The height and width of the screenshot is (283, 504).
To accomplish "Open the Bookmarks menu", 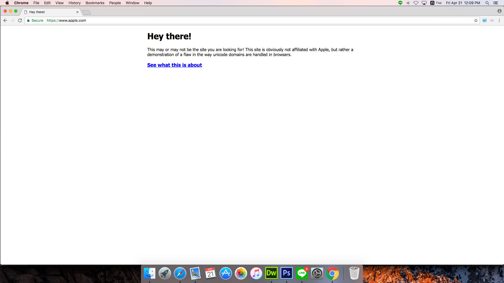I will (x=95, y=3).
